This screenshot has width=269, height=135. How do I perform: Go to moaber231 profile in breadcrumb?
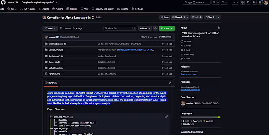pos(13,2)
